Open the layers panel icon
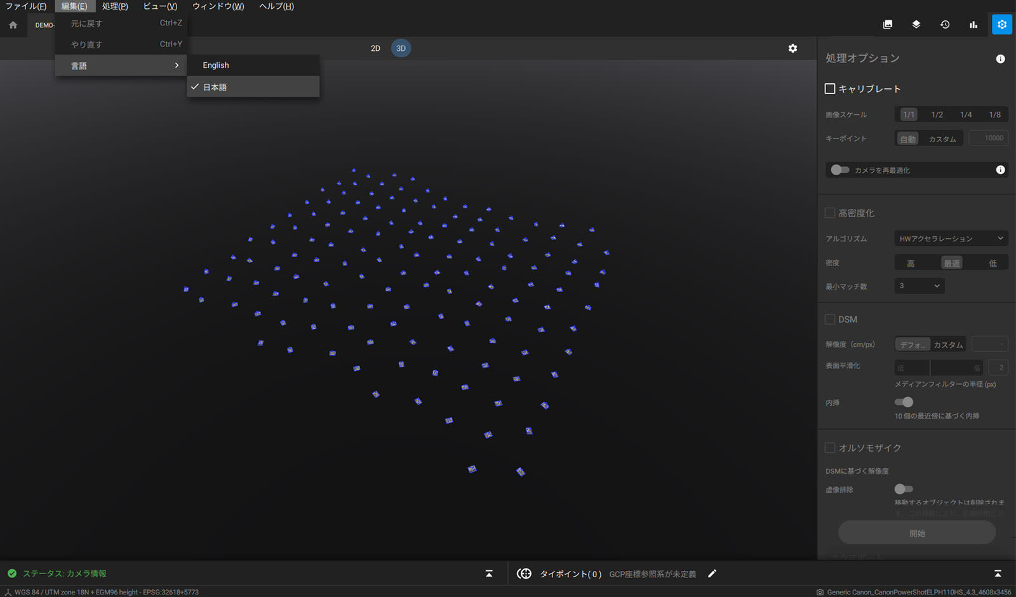Screen dimensions: 1016x597 916,25
